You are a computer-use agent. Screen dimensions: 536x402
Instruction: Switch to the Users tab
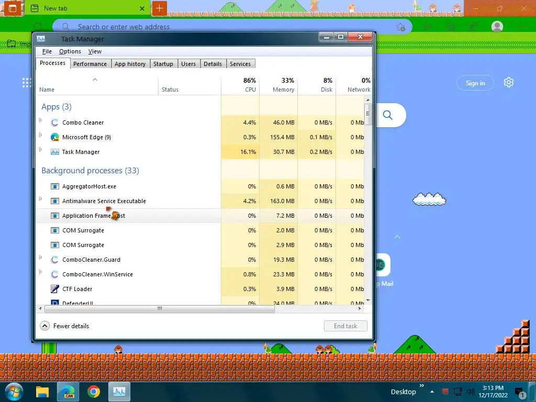[x=188, y=64]
